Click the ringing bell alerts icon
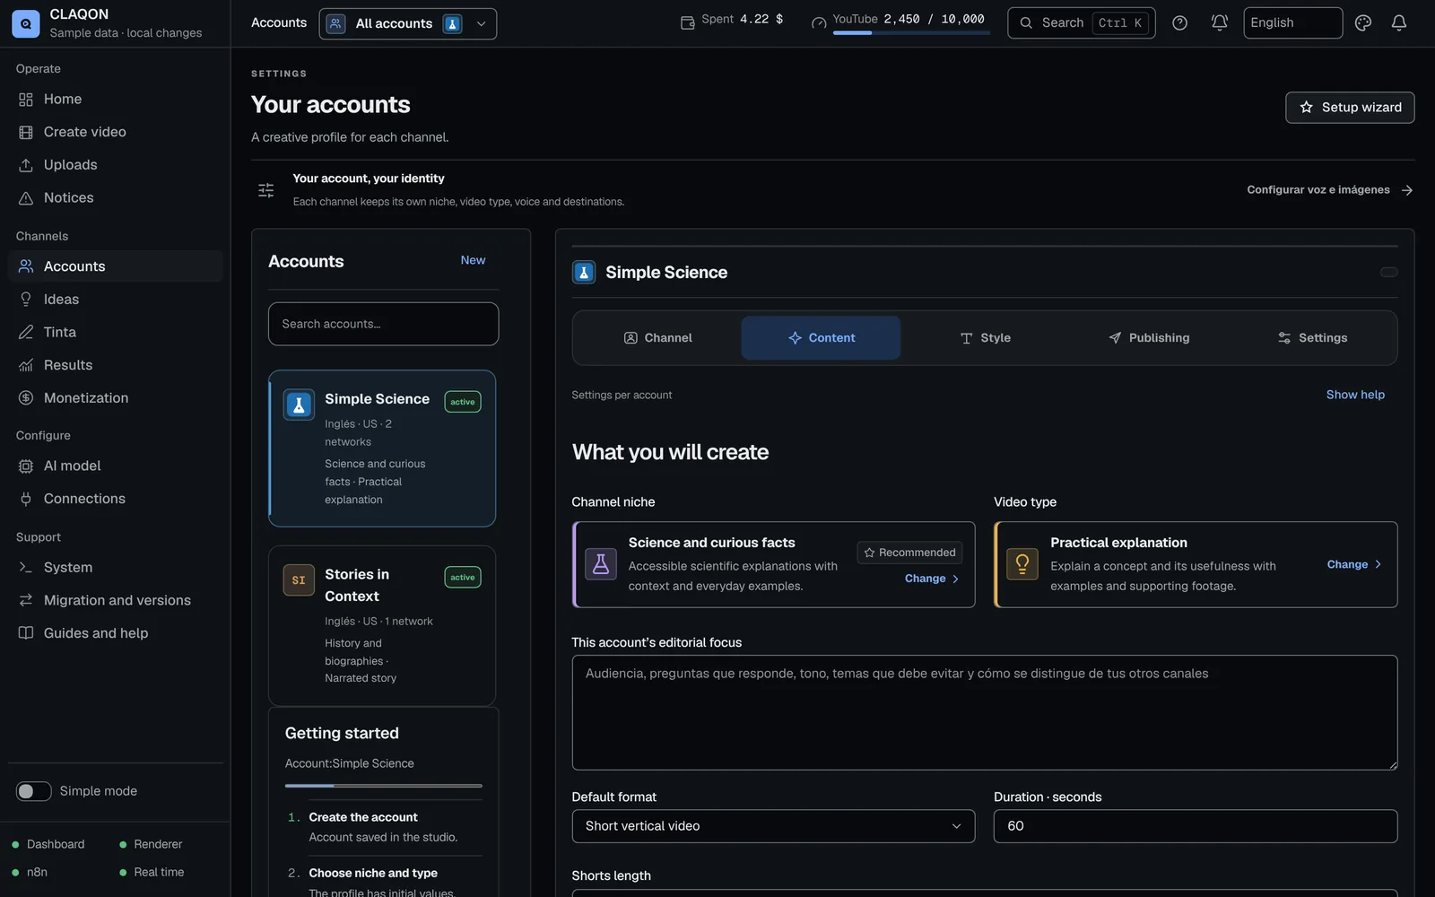Image resolution: width=1435 pixels, height=897 pixels. [x=1220, y=23]
